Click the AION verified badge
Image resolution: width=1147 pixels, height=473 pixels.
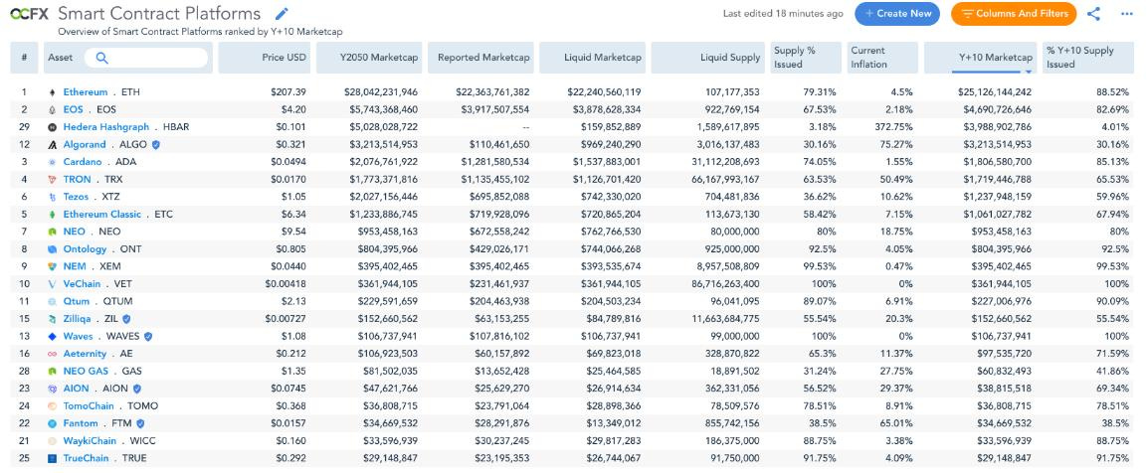point(137,389)
